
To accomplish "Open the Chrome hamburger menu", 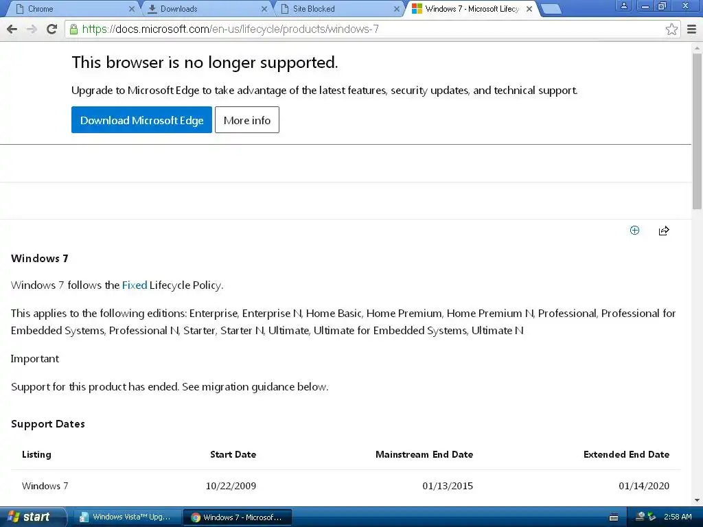I will (691, 29).
